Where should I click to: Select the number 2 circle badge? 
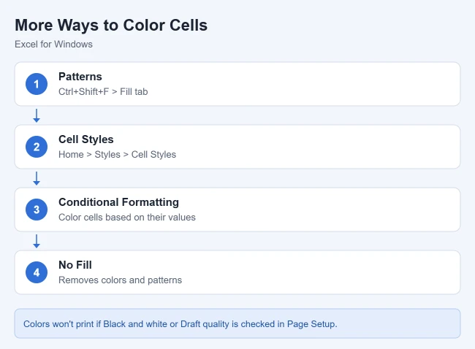37,147
